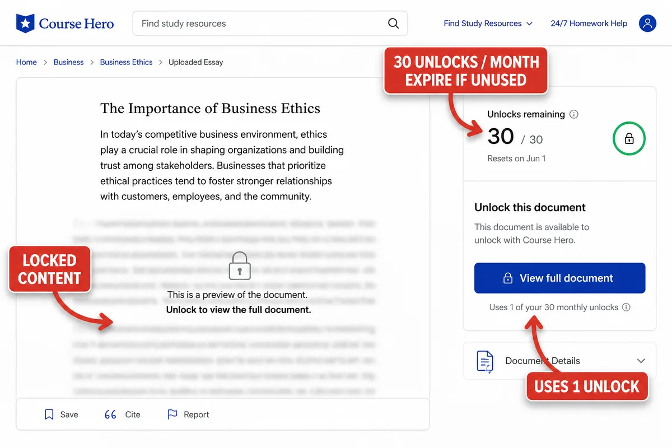Click info icon next to monthly unlocks note
672x448 pixels.
pos(627,307)
